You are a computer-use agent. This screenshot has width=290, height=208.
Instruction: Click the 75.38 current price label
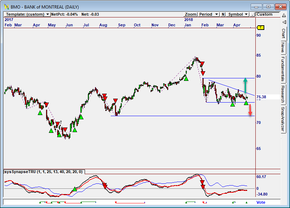[261, 97]
